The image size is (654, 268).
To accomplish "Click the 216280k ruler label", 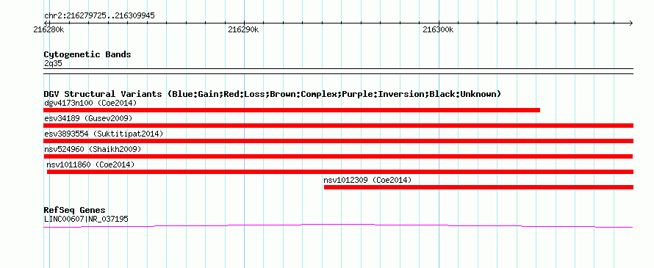I will pos(49,30).
